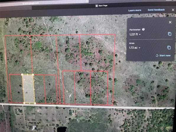The image size is (176, 132).
Task: Click the Start new measurement button
Action: (x=163, y=55)
